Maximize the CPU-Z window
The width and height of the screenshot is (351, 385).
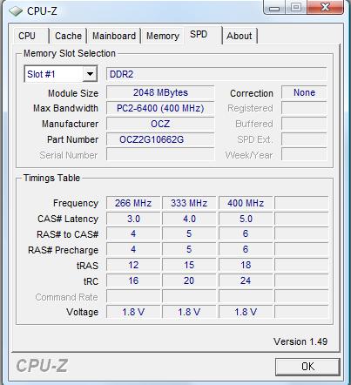pyautogui.click(x=295, y=7)
